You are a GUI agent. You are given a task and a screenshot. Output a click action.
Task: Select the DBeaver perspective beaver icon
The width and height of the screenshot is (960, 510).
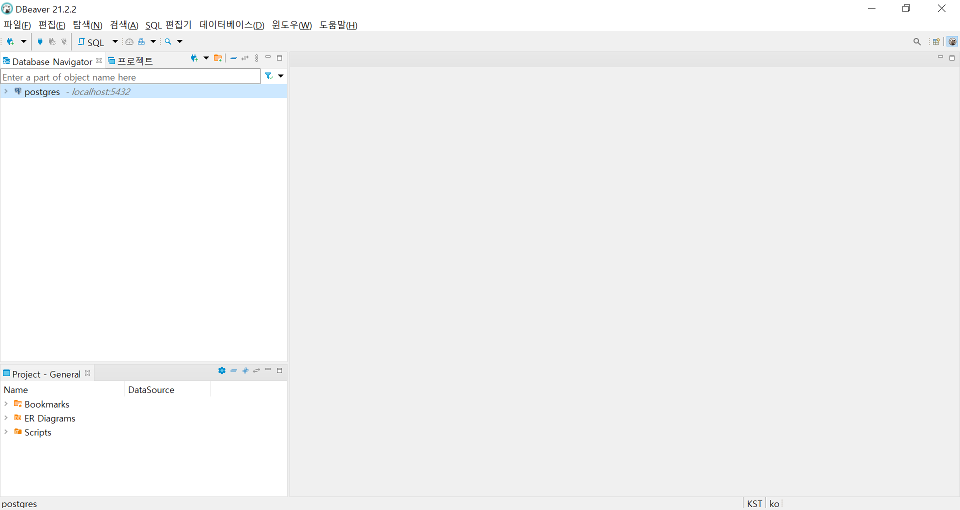952,42
